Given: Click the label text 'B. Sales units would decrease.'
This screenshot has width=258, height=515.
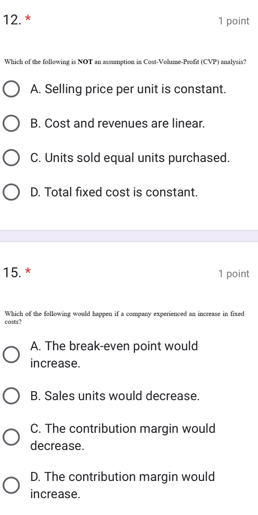Looking at the screenshot, I should (115, 396).
